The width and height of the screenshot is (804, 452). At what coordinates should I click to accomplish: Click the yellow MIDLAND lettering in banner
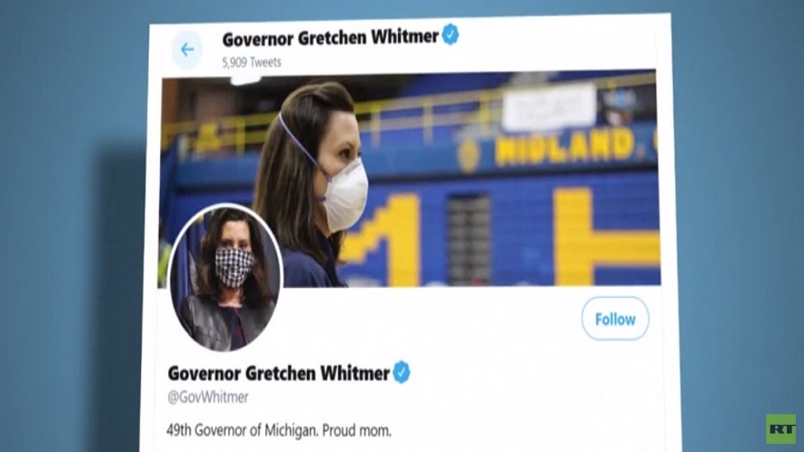[x=564, y=147]
